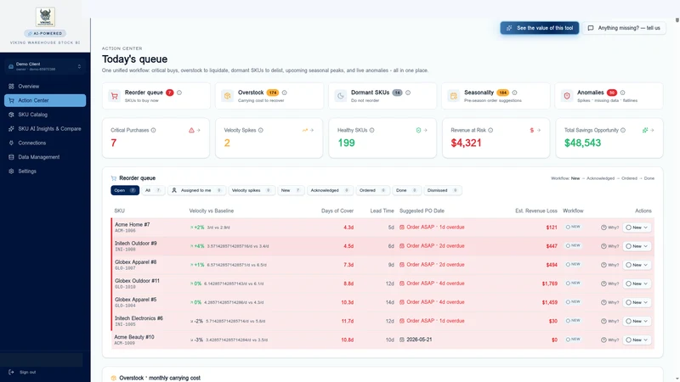680x382 pixels.
Task: Click the Total Savings Opportunity info icon
Action: click(623, 130)
